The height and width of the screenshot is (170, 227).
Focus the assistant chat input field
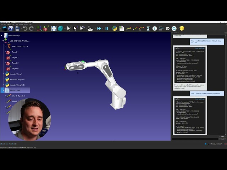[195, 139]
